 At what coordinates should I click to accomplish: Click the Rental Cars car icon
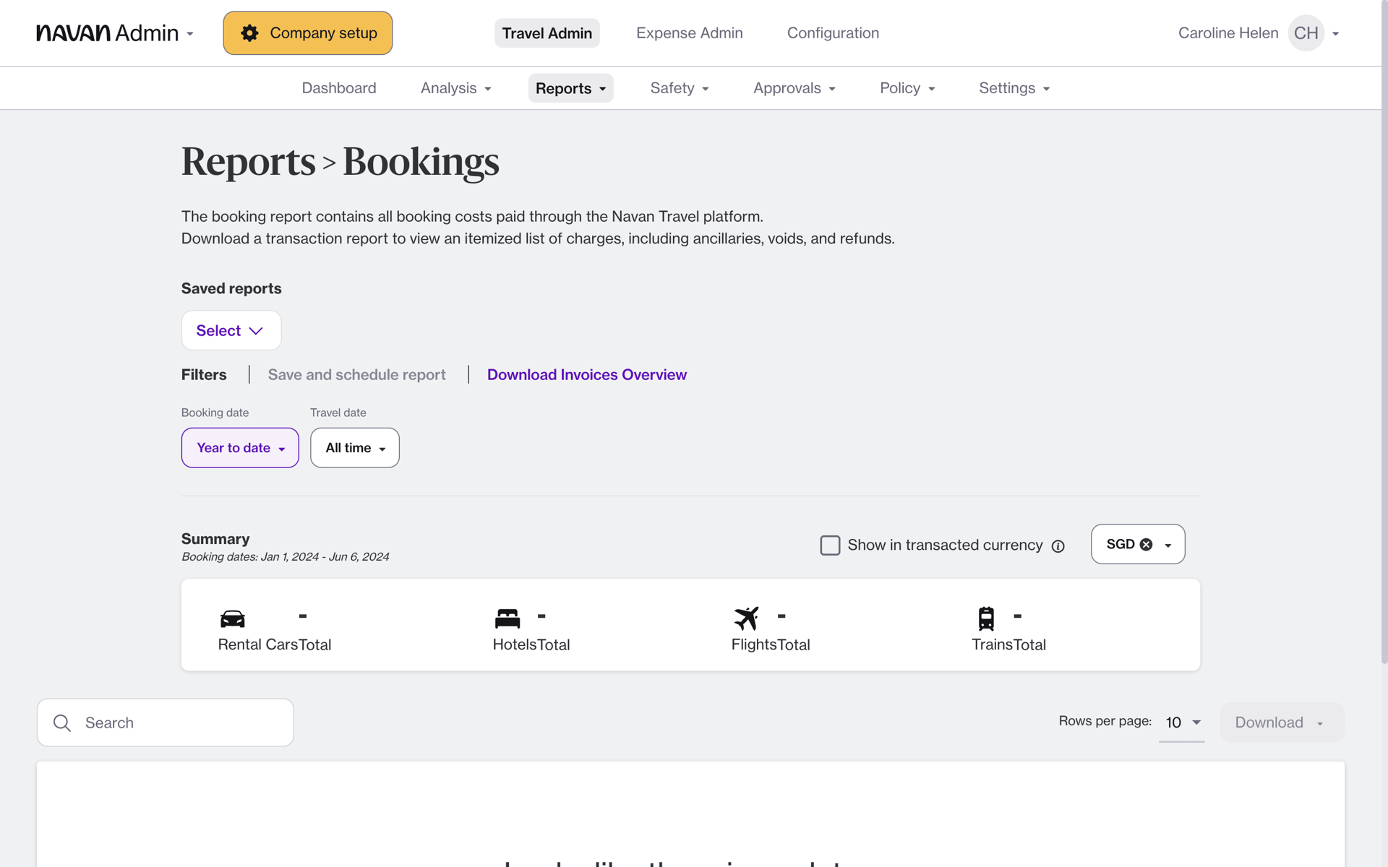click(233, 618)
